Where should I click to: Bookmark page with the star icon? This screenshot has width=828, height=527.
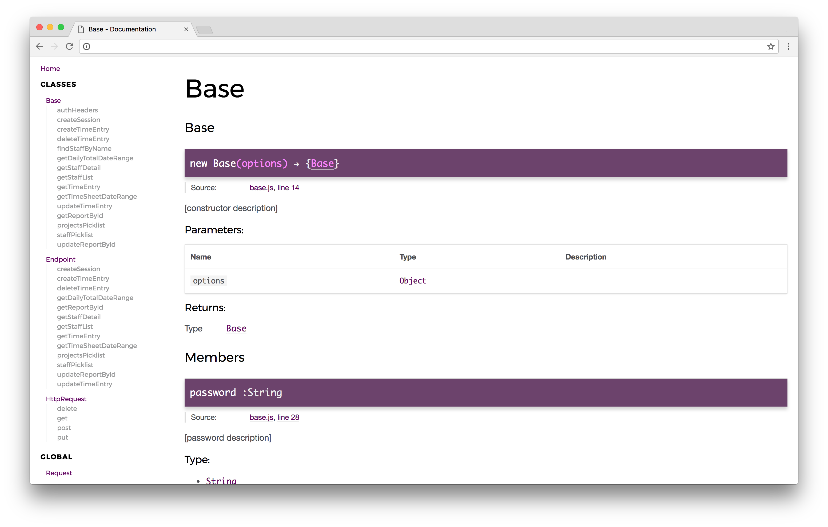pyautogui.click(x=771, y=46)
